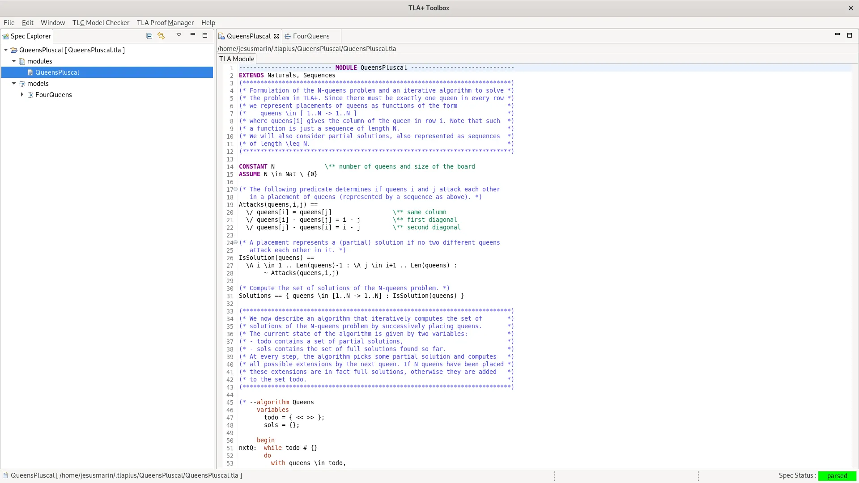Image resolution: width=859 pixels, height=483 pixels.
Task: Click on the CONSTANT N line
Action: point(357,166)
